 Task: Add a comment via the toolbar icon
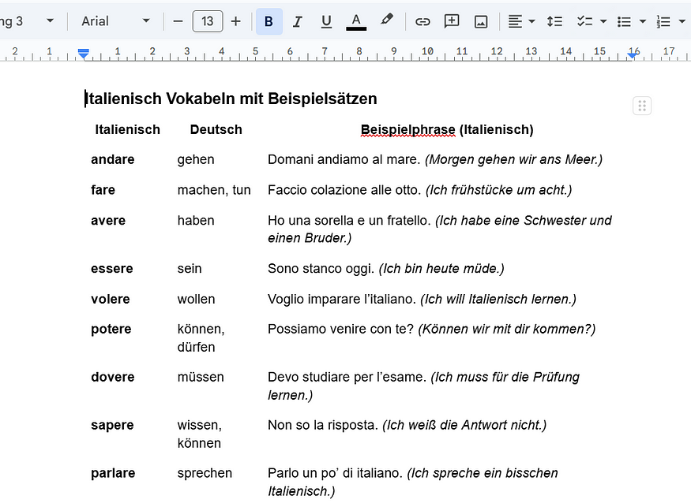pyautogui.click(x=451, y=21)
